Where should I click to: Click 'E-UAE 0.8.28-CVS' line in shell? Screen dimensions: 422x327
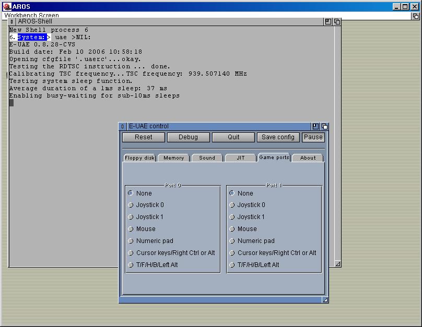[42, 45]
